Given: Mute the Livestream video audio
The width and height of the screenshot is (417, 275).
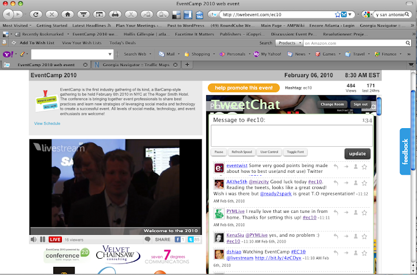Looking at the screenshot, I should 34,239.
